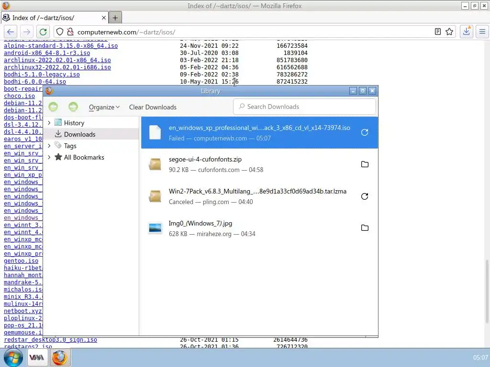Expand the All Bookmarks tree node
Viewport: 490px width, 367px height.
(x=49, y=157)
